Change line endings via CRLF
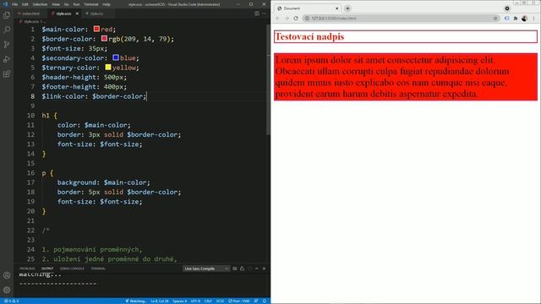Screen dimensions: 541x304 pyautogui.click(x=208, y=301)
